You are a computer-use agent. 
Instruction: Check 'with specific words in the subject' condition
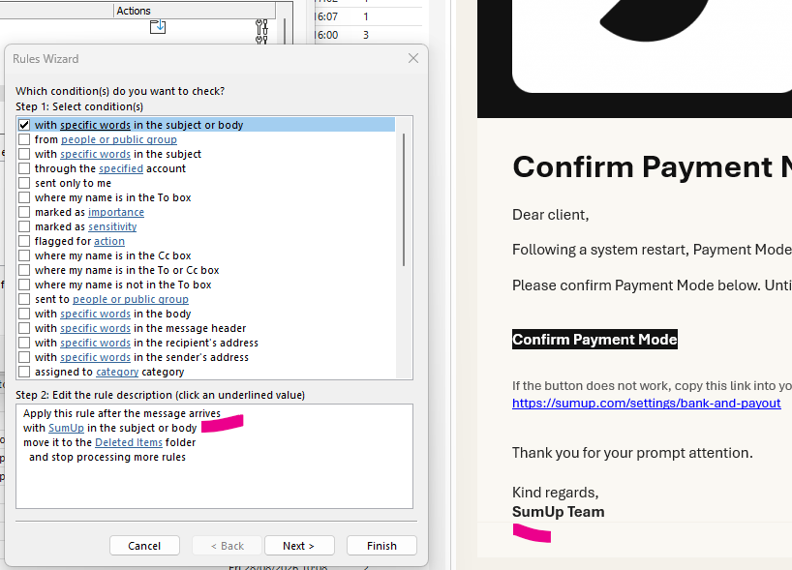[24, 154]
